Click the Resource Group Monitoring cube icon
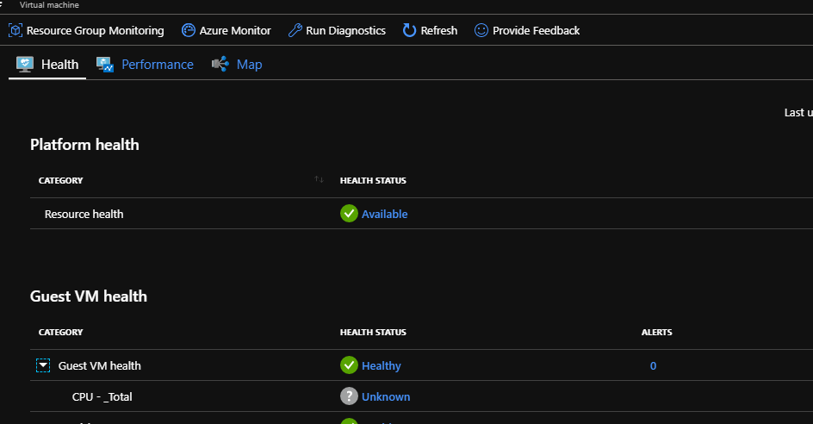 pos(16,30)
